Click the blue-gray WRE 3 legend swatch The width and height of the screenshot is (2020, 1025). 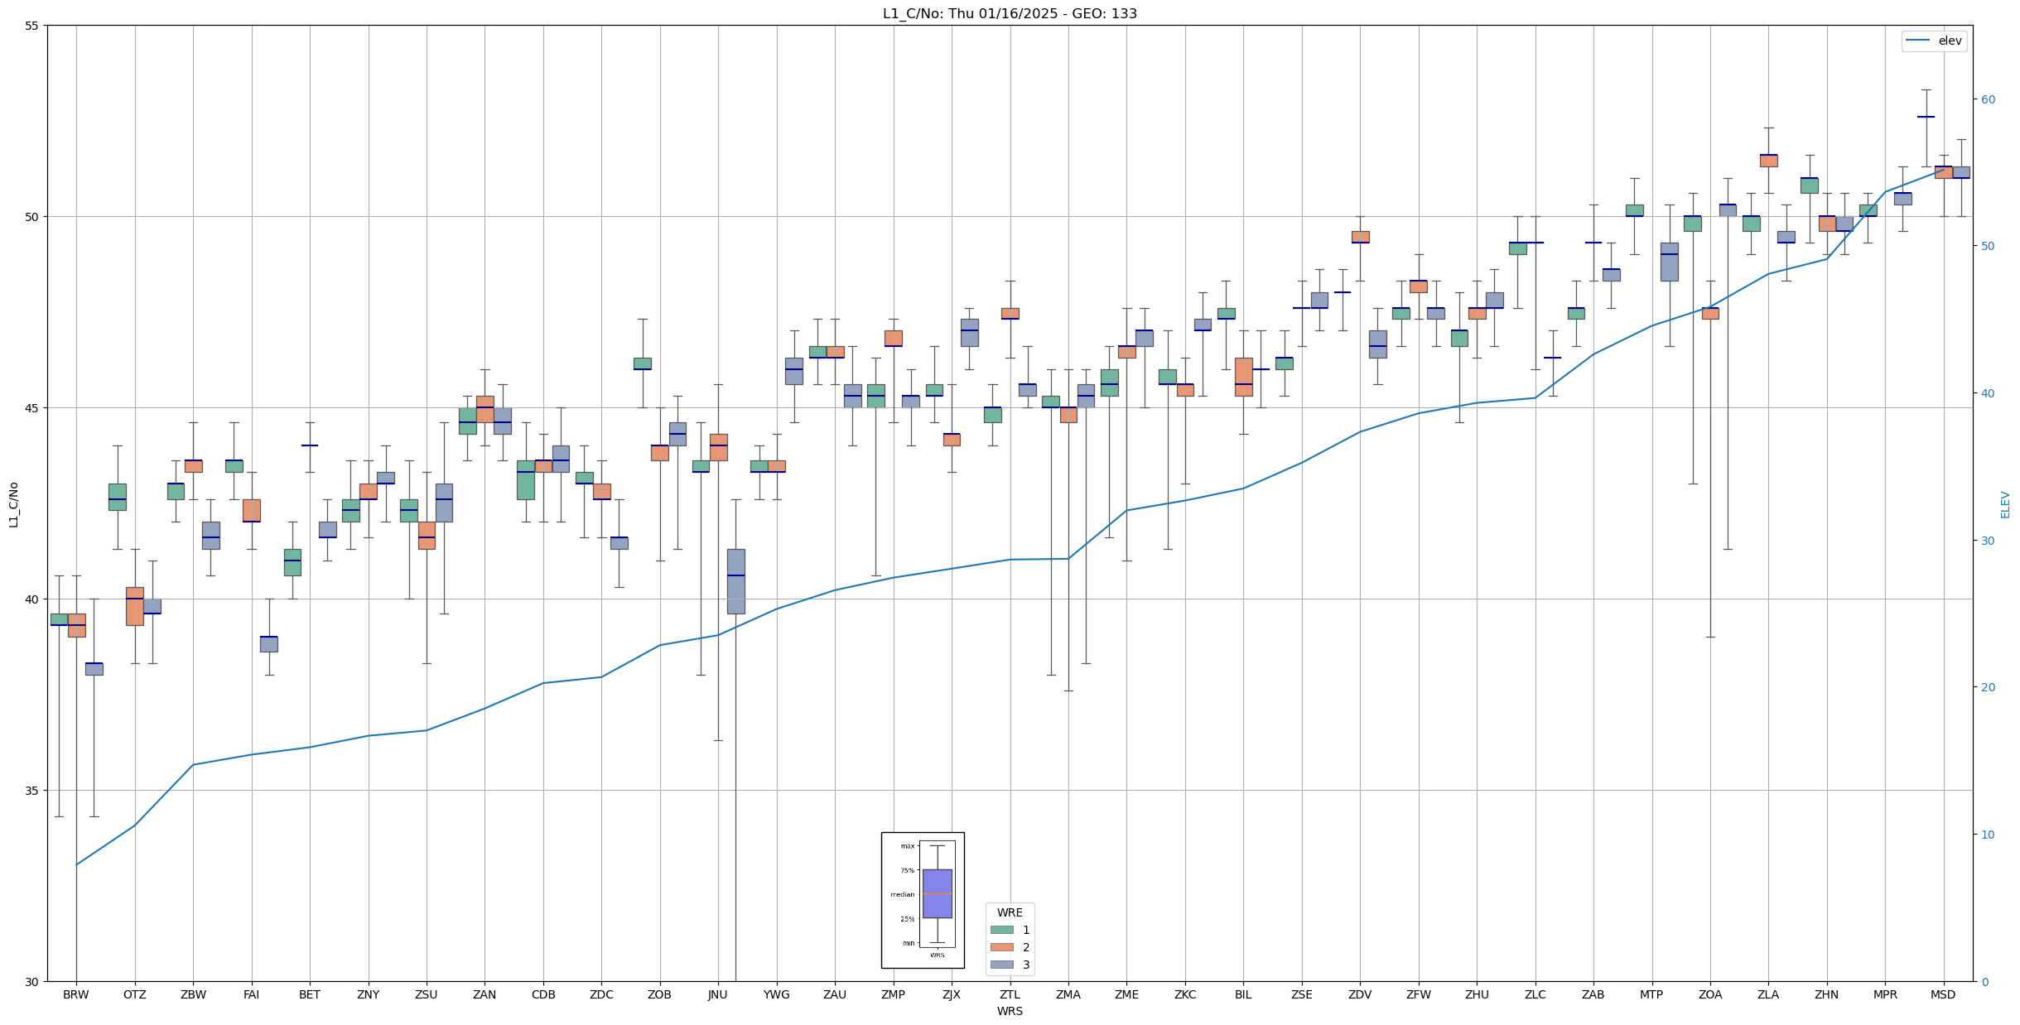1001,965
